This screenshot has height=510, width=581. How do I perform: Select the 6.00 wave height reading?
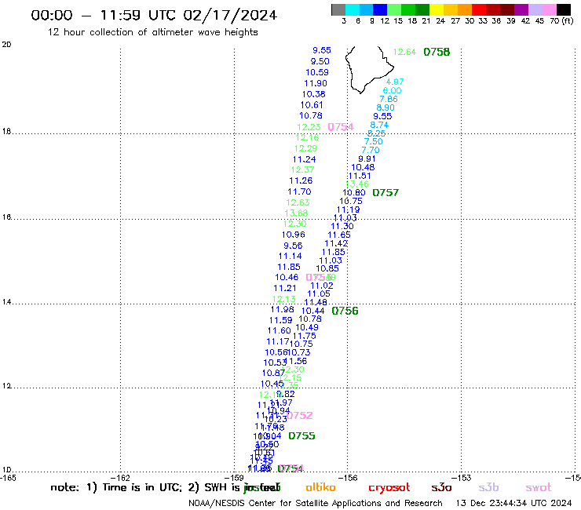tap(392, 90)
